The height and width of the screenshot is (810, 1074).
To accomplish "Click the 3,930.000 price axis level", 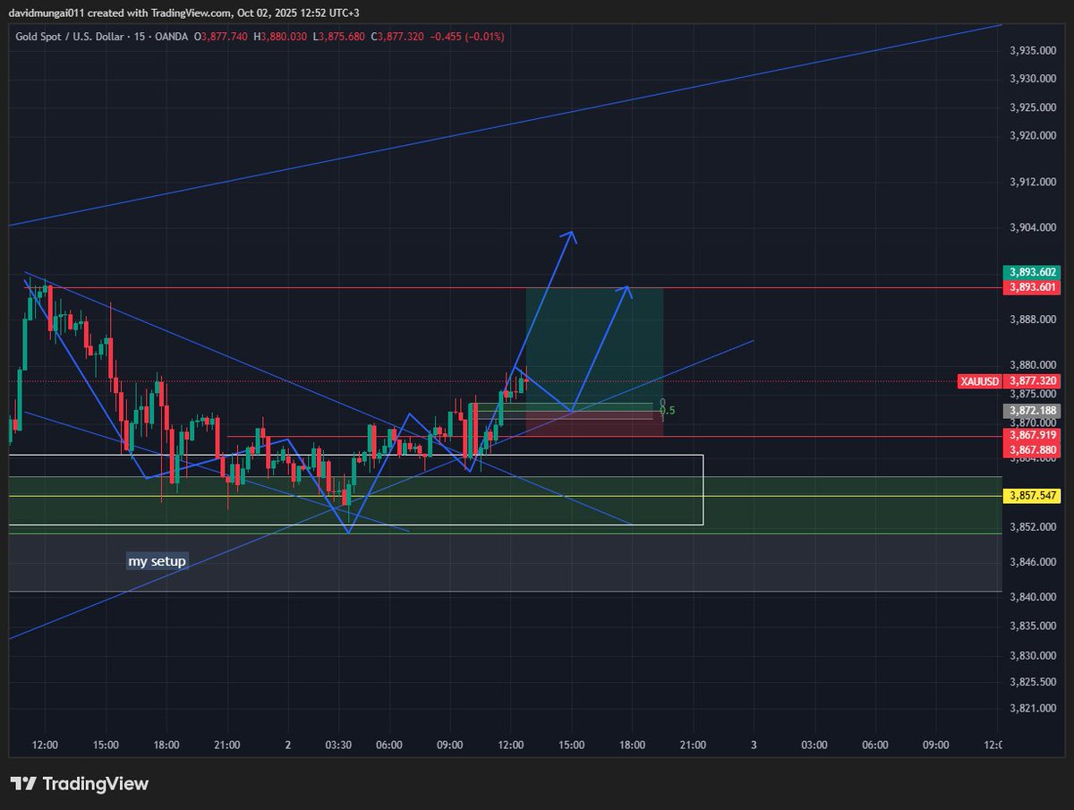I will click(x=1033, y=80).
